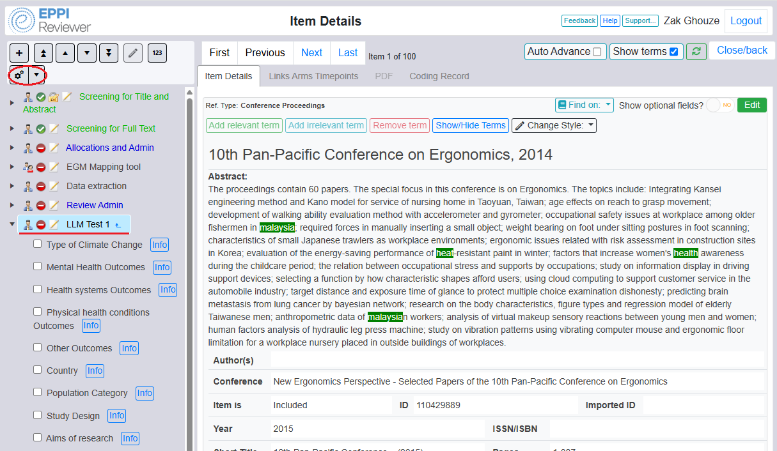Open the Links Arms Timepoints tab

(313, 76)
